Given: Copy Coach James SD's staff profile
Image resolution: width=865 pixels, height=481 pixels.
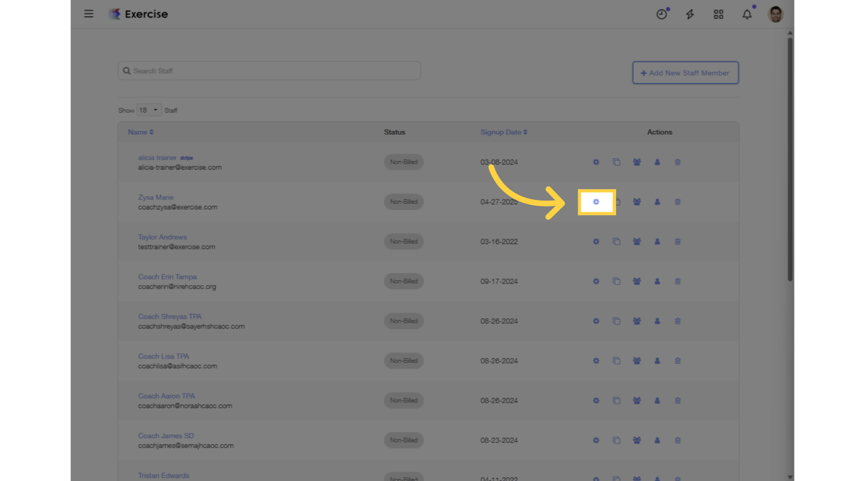Looking at the screenshot, I should [616, 440].
